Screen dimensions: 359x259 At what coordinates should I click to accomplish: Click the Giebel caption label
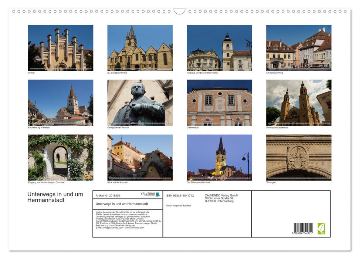(31, 73)
